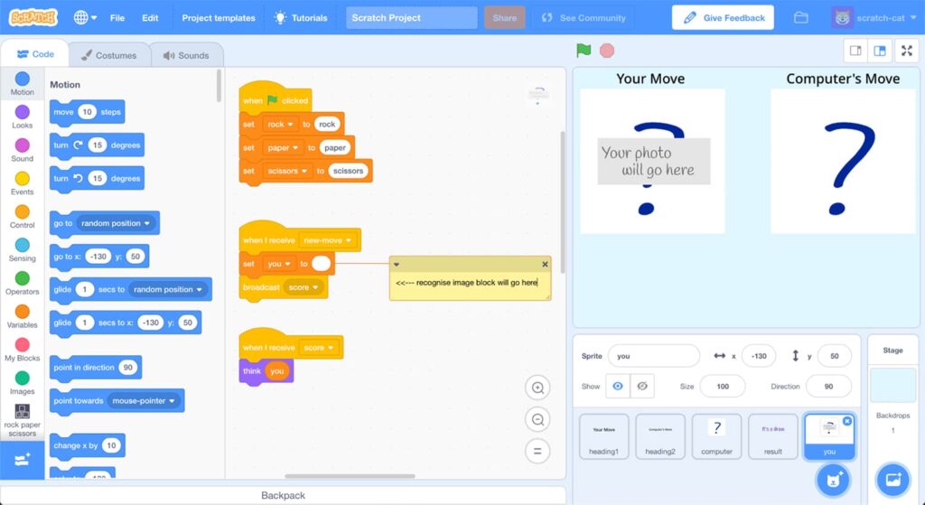925x505 pixels.
Task: Close the yellow comment note
Action: coord(545,265)
